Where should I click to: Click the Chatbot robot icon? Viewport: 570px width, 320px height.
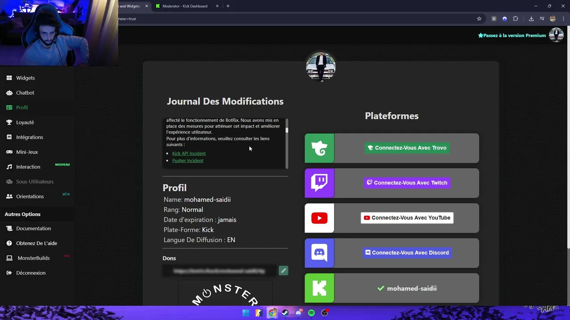tap(9, 92)
